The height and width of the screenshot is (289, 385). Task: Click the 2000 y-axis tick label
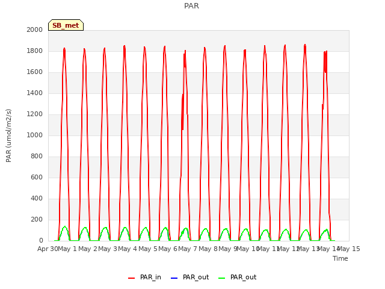click(x=35, y=30)
